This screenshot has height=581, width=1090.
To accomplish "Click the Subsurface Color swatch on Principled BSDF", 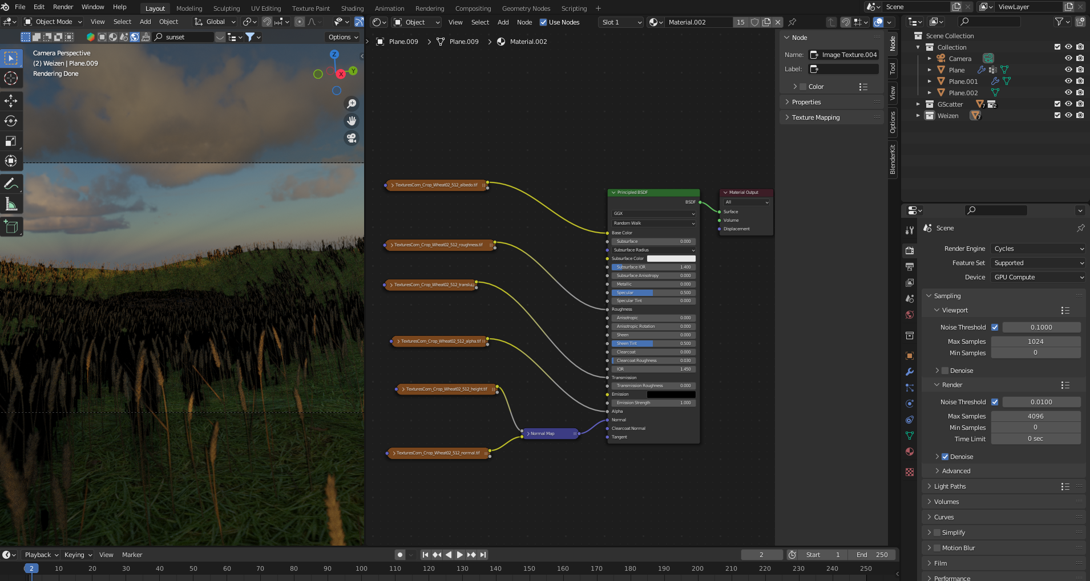I will tap(672, 258).
